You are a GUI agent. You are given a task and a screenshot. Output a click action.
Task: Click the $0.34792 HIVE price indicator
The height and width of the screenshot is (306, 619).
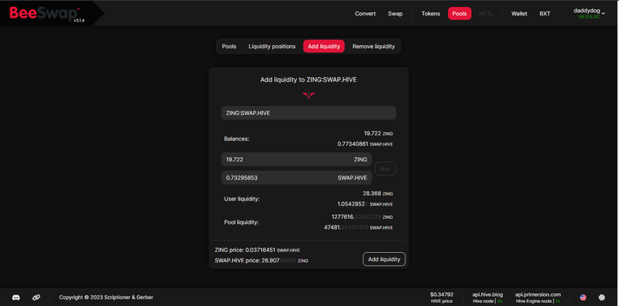(x=442, y=297)
